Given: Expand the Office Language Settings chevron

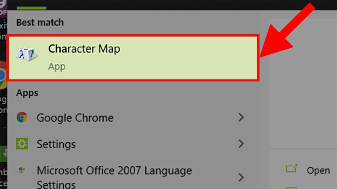Looking at the screenshot, I should pos(241,176).
